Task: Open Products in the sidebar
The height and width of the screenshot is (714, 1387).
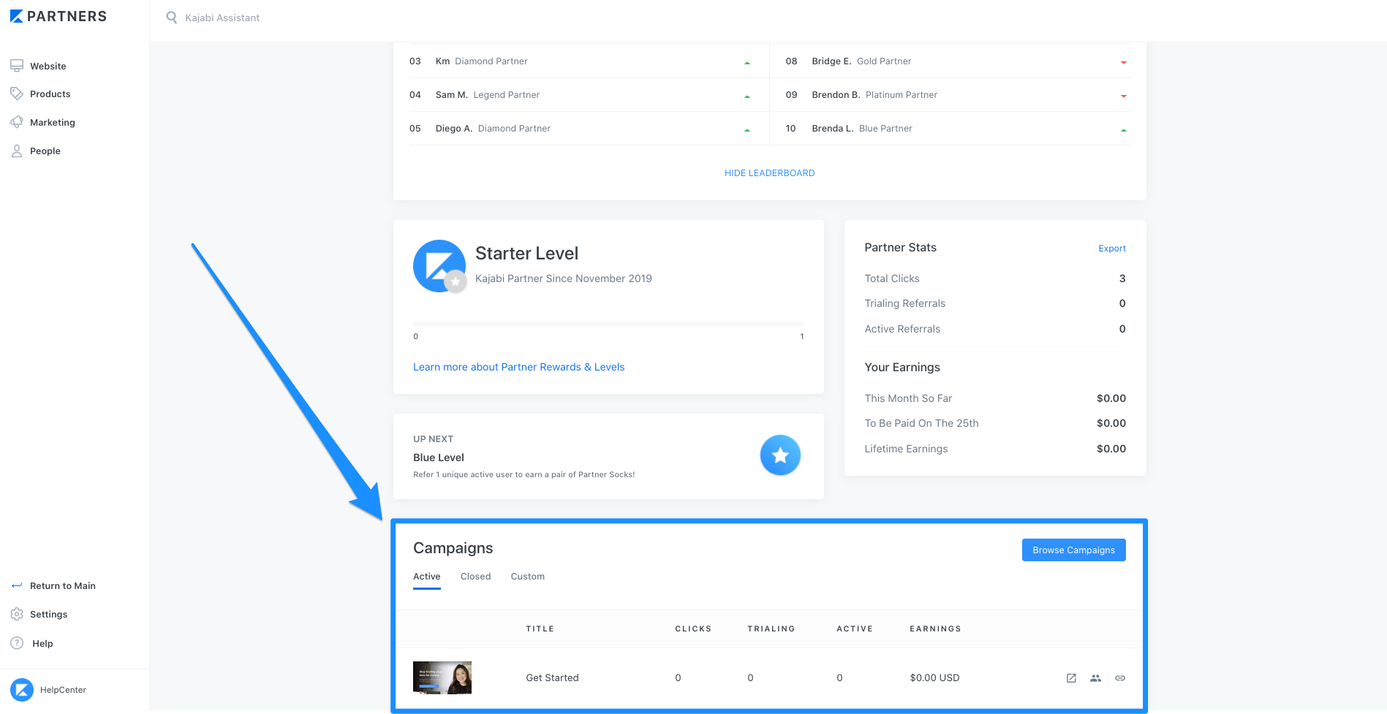Action: 50,94
